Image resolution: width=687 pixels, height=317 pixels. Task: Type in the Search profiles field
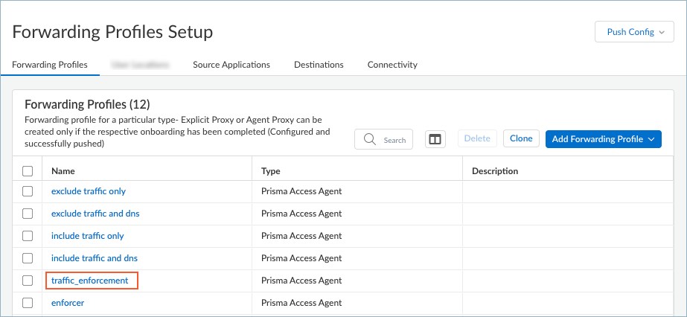(394, 140)
